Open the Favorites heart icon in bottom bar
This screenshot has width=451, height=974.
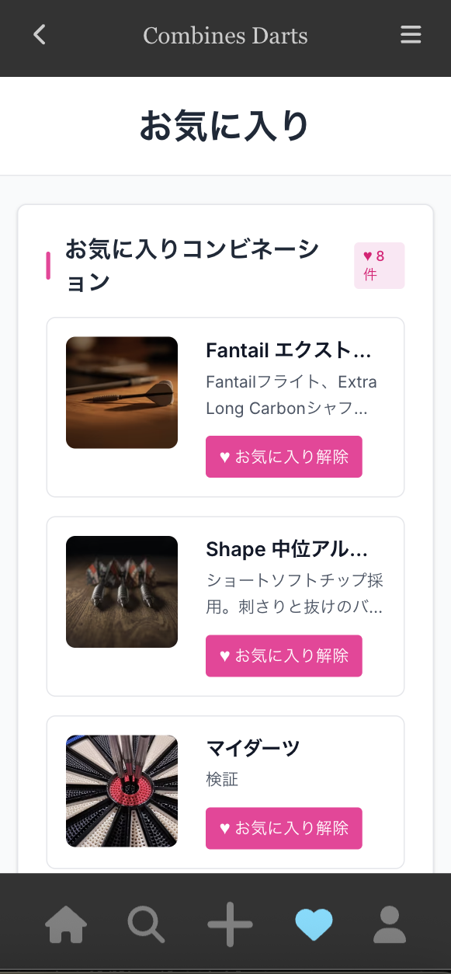point(314,924)
